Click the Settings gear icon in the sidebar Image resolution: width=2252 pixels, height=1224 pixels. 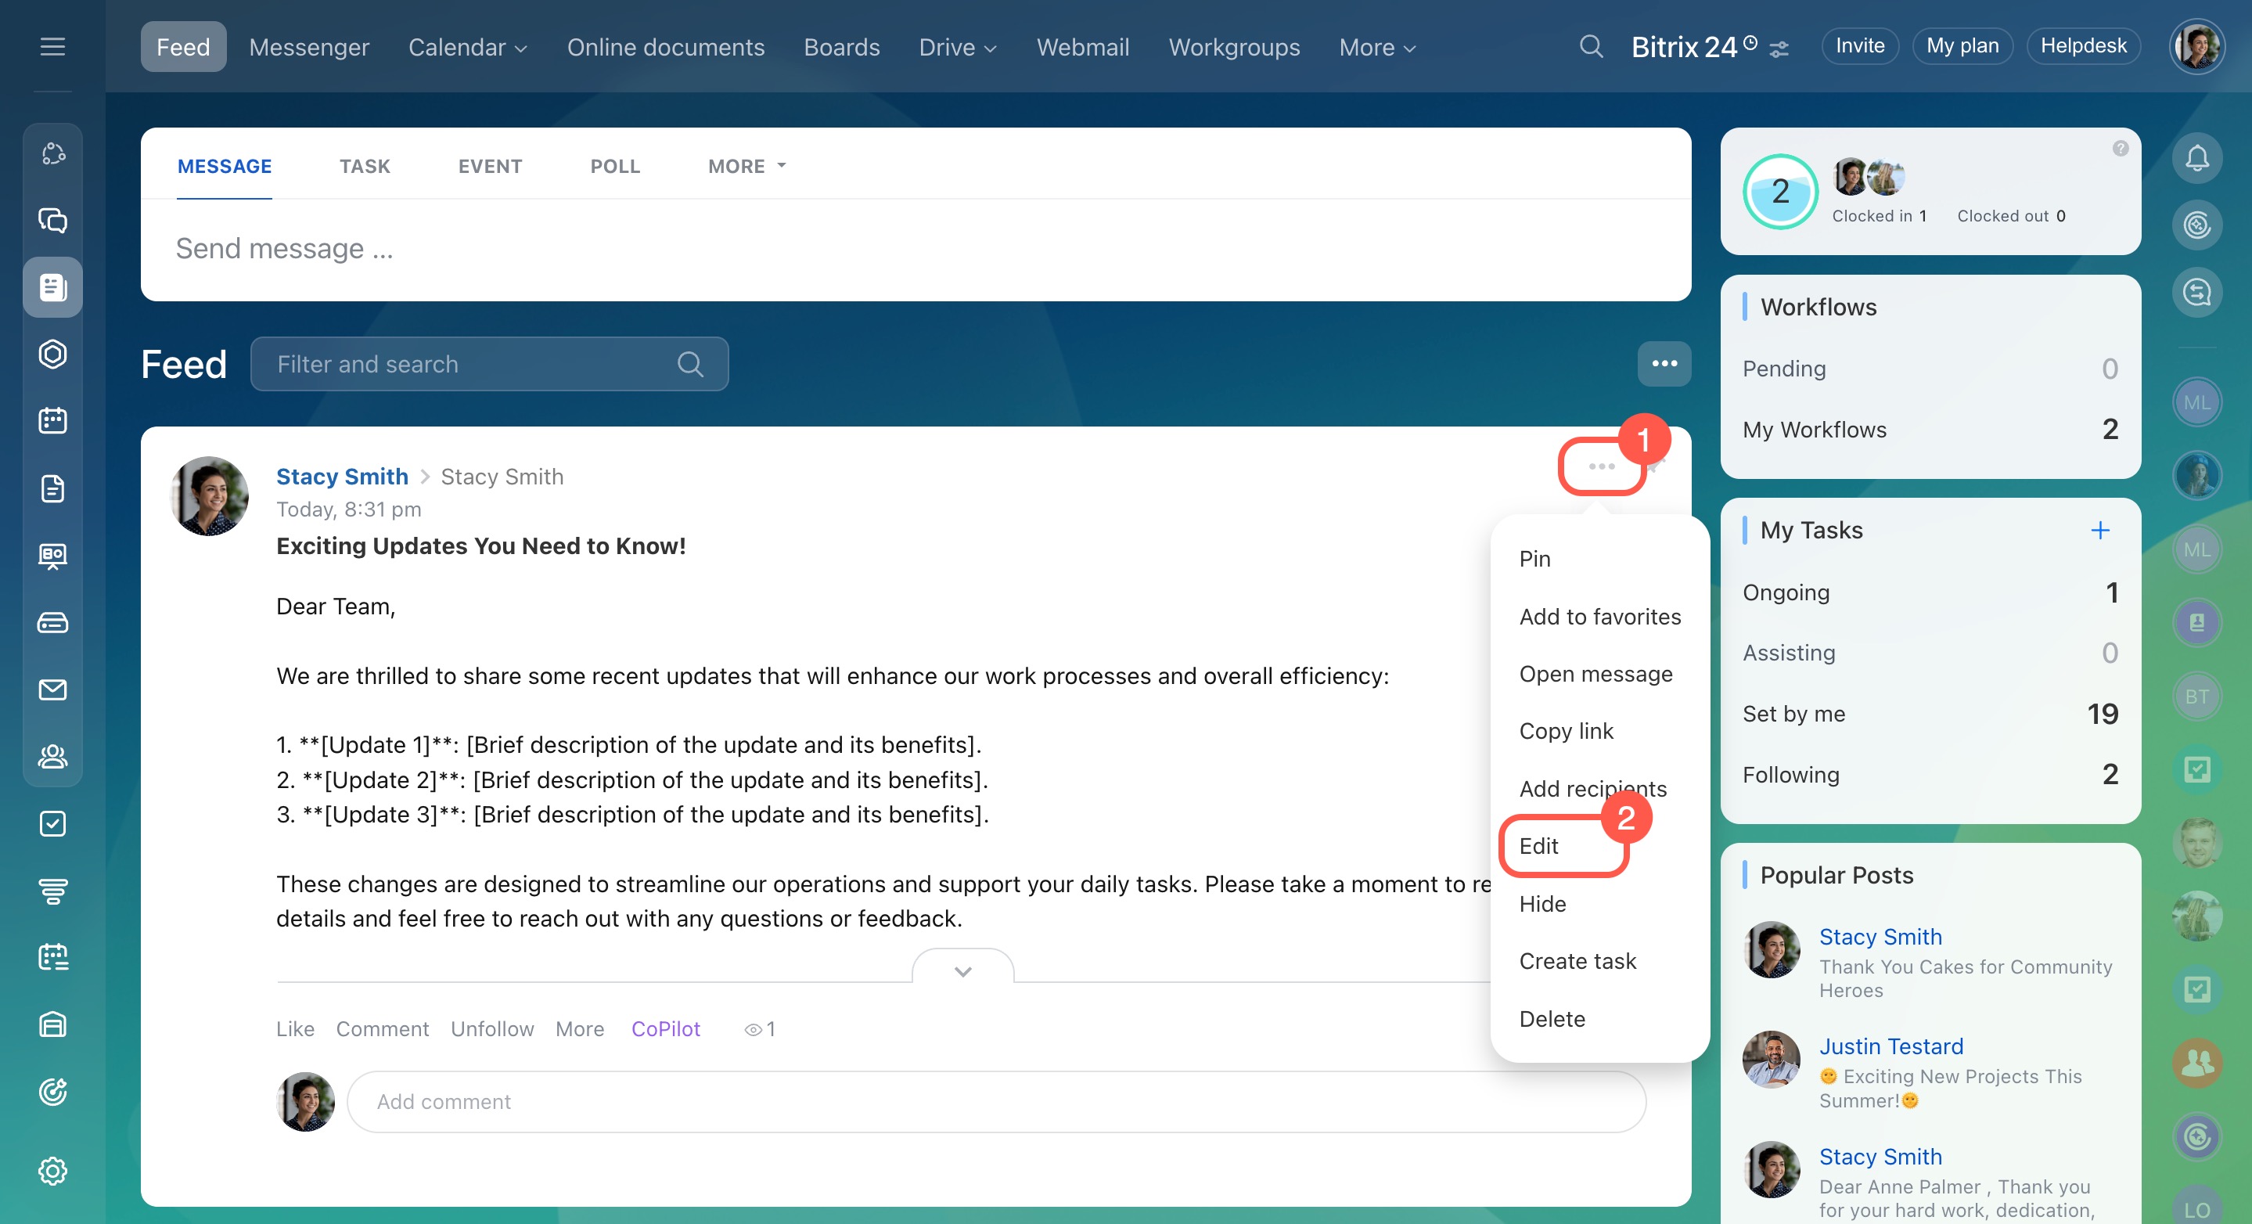pyautogui.click(x=52, y=1170)
